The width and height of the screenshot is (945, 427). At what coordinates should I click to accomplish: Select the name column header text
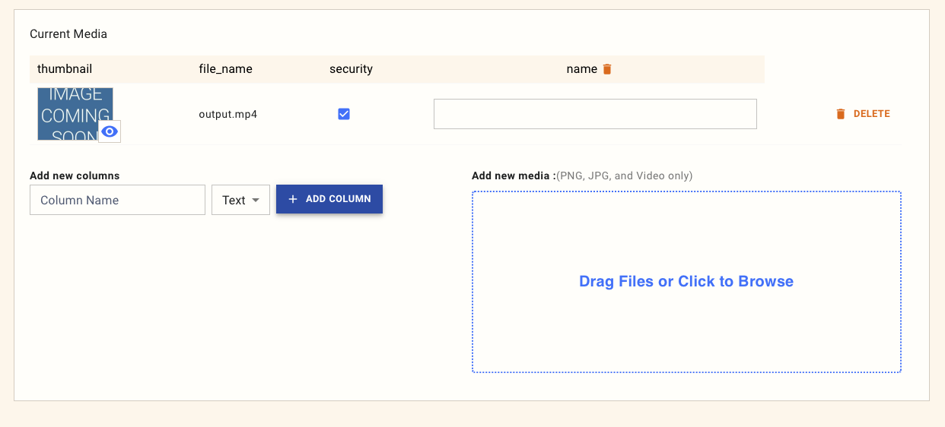(581, 69)
